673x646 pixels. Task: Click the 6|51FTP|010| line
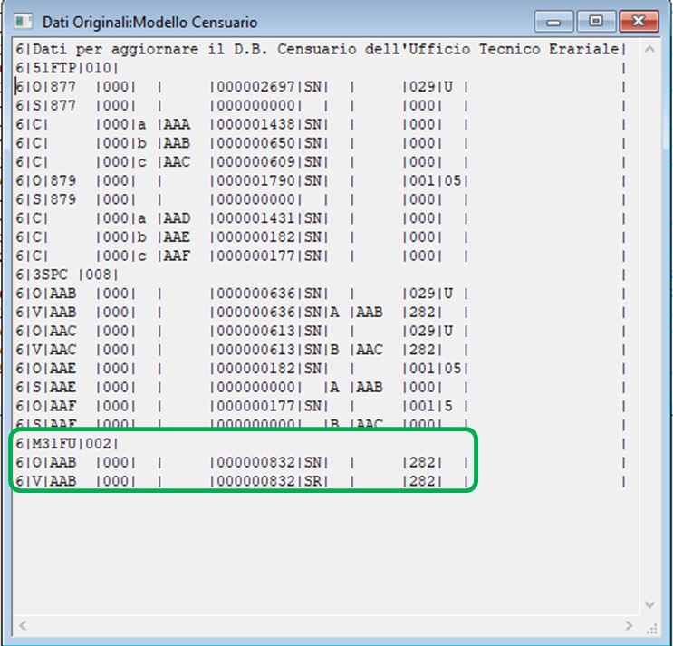(68, 67)
